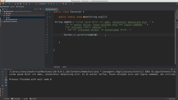Click Search Everywhere magnifier at top right
178x100 pixels.
pos(177,4)
